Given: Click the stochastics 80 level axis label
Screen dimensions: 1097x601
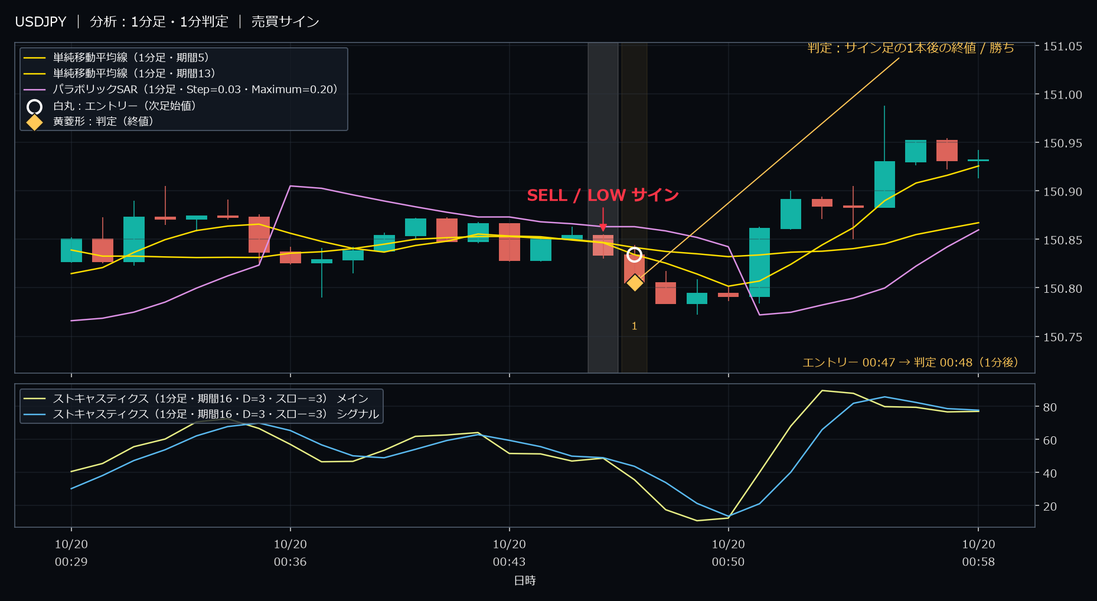Looking at the screenshot, I should pos(1050,407).
